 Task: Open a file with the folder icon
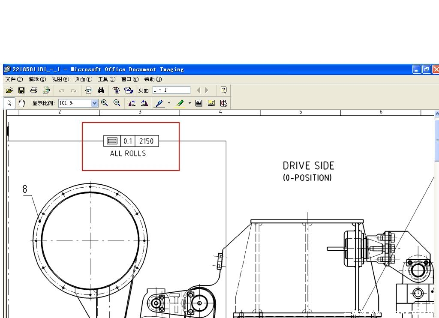tap(9, 90)
